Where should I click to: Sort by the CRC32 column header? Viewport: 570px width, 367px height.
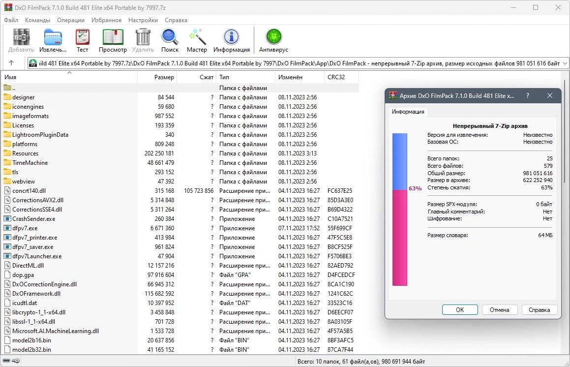point(341,77)
